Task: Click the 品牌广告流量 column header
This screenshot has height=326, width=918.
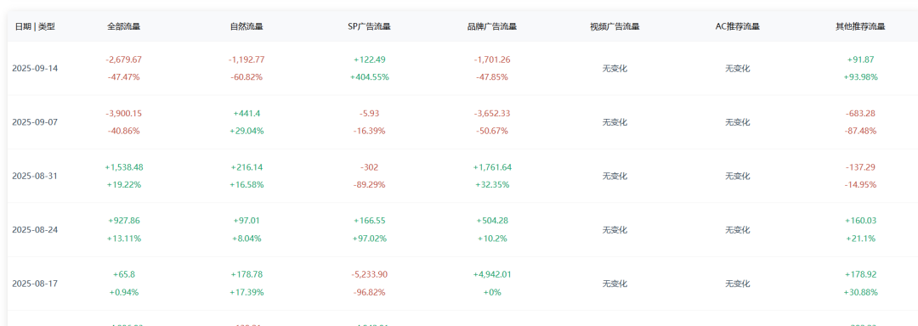Action: [x=492, y=26]
